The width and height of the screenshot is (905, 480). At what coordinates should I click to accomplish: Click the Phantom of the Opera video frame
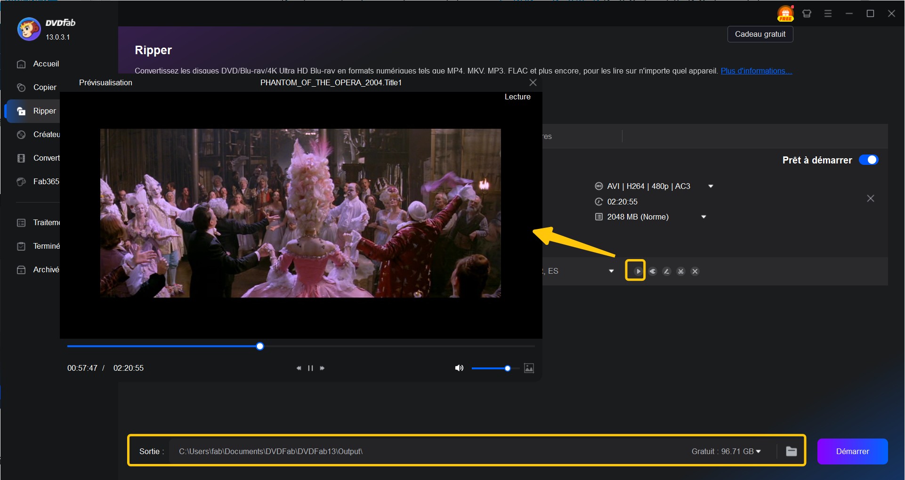coord(300,213)
